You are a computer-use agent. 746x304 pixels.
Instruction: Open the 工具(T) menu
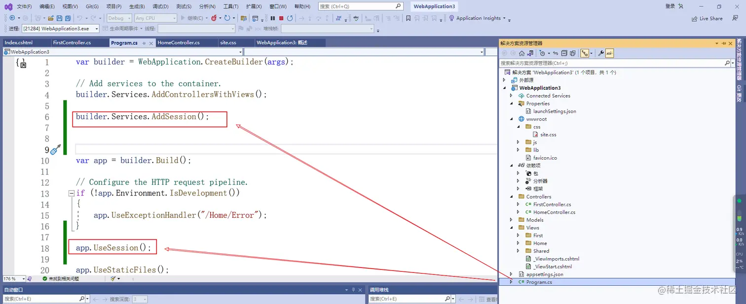(x=230, y=6)
